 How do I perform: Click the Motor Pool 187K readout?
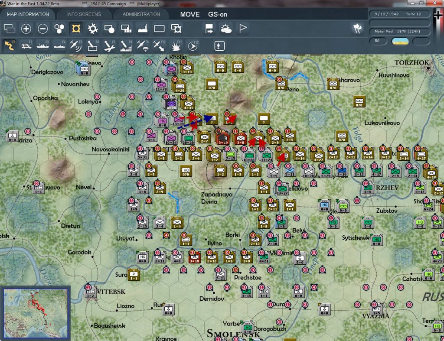(399, 31)
